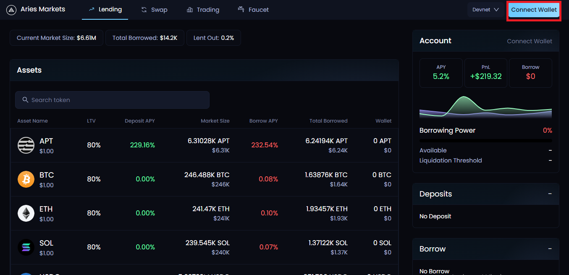569x275 pixels.
Task: Click total borrowed 1.93457K ETH
Action: 327,209
